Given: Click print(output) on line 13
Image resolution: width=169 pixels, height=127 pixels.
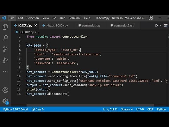Looking at the screenshot, I should point(38,90).
